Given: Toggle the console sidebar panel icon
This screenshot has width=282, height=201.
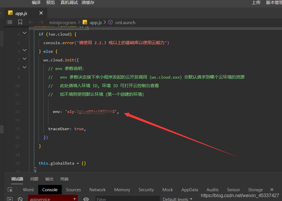Looking at the screenshot, I should 10,199.
